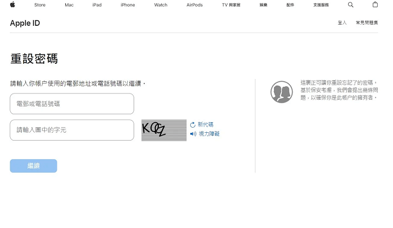Click the two-person avatar illustration
The width and height of the screenshot is (393, 228).
click(x=281, y=92)
